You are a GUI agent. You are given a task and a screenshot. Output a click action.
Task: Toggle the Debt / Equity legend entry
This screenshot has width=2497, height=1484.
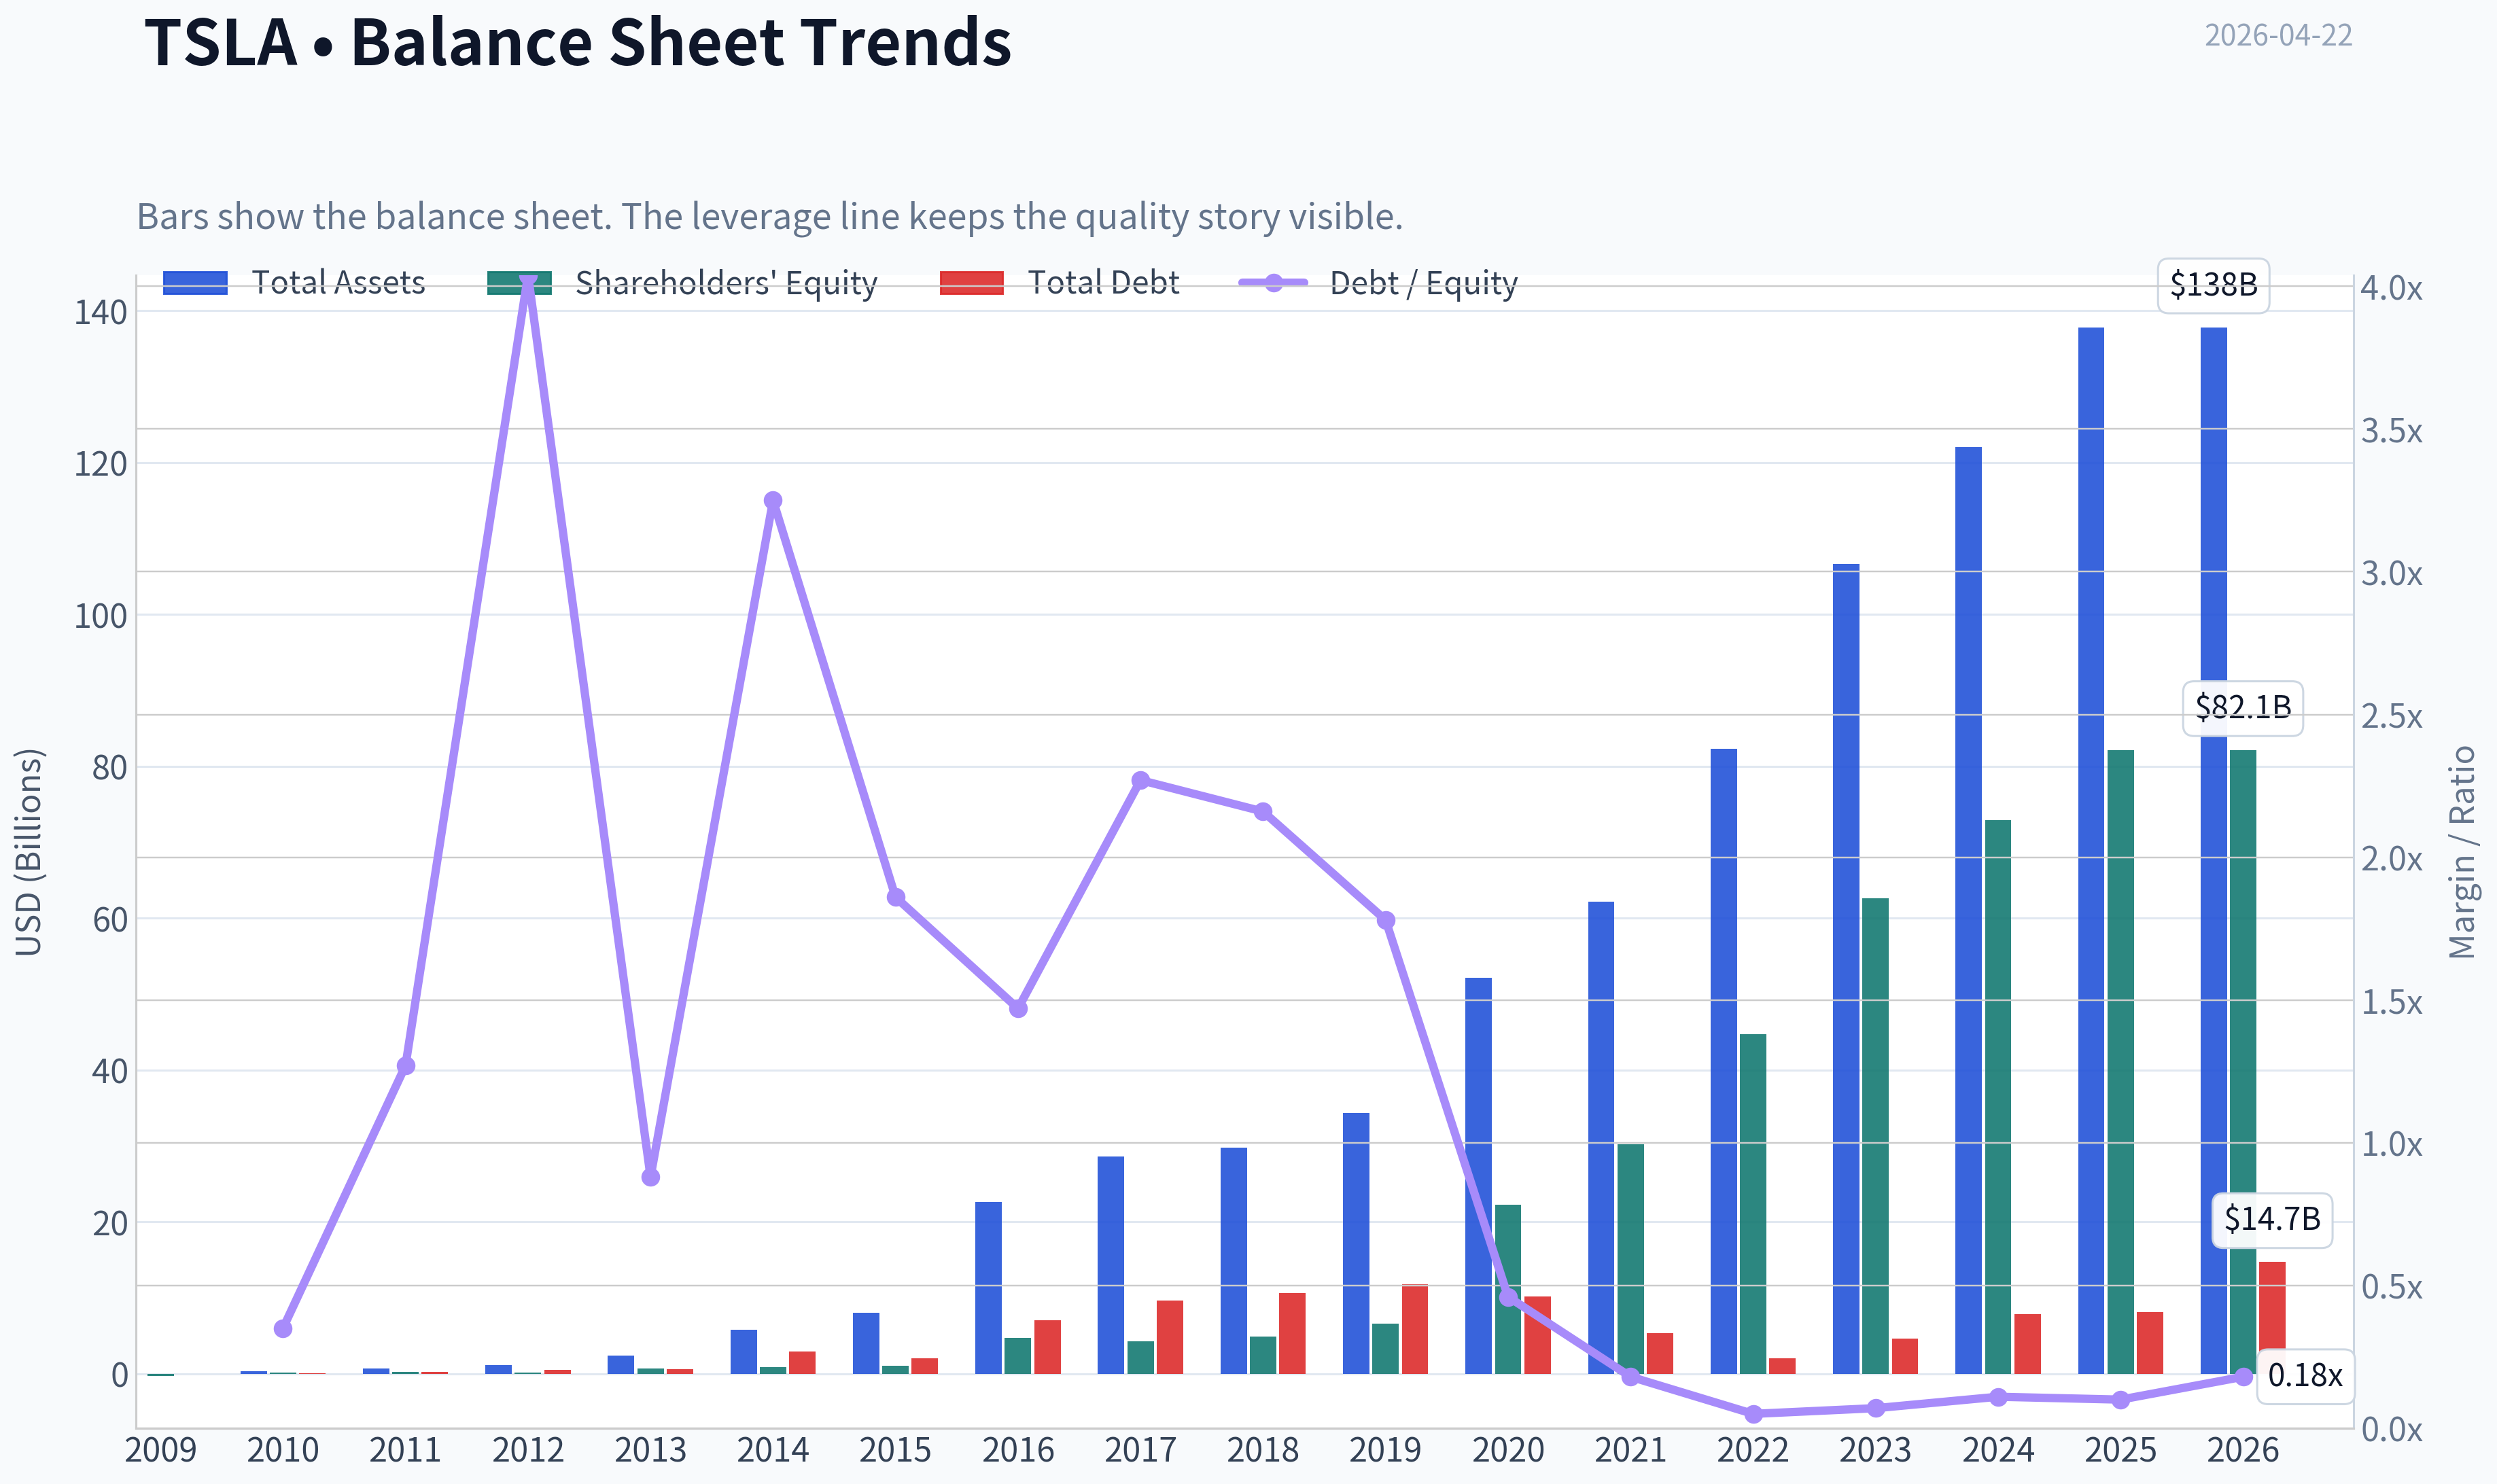[x=1378, y=283]
